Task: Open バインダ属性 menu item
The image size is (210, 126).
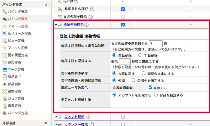Action: tap(18, 19)
